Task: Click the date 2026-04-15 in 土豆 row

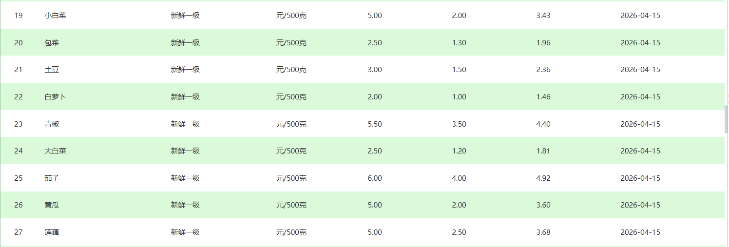Action: pos(640,70)
